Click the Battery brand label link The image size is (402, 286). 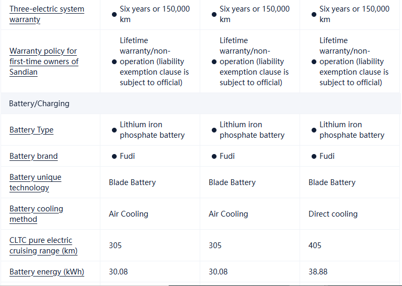click(34, 156)
